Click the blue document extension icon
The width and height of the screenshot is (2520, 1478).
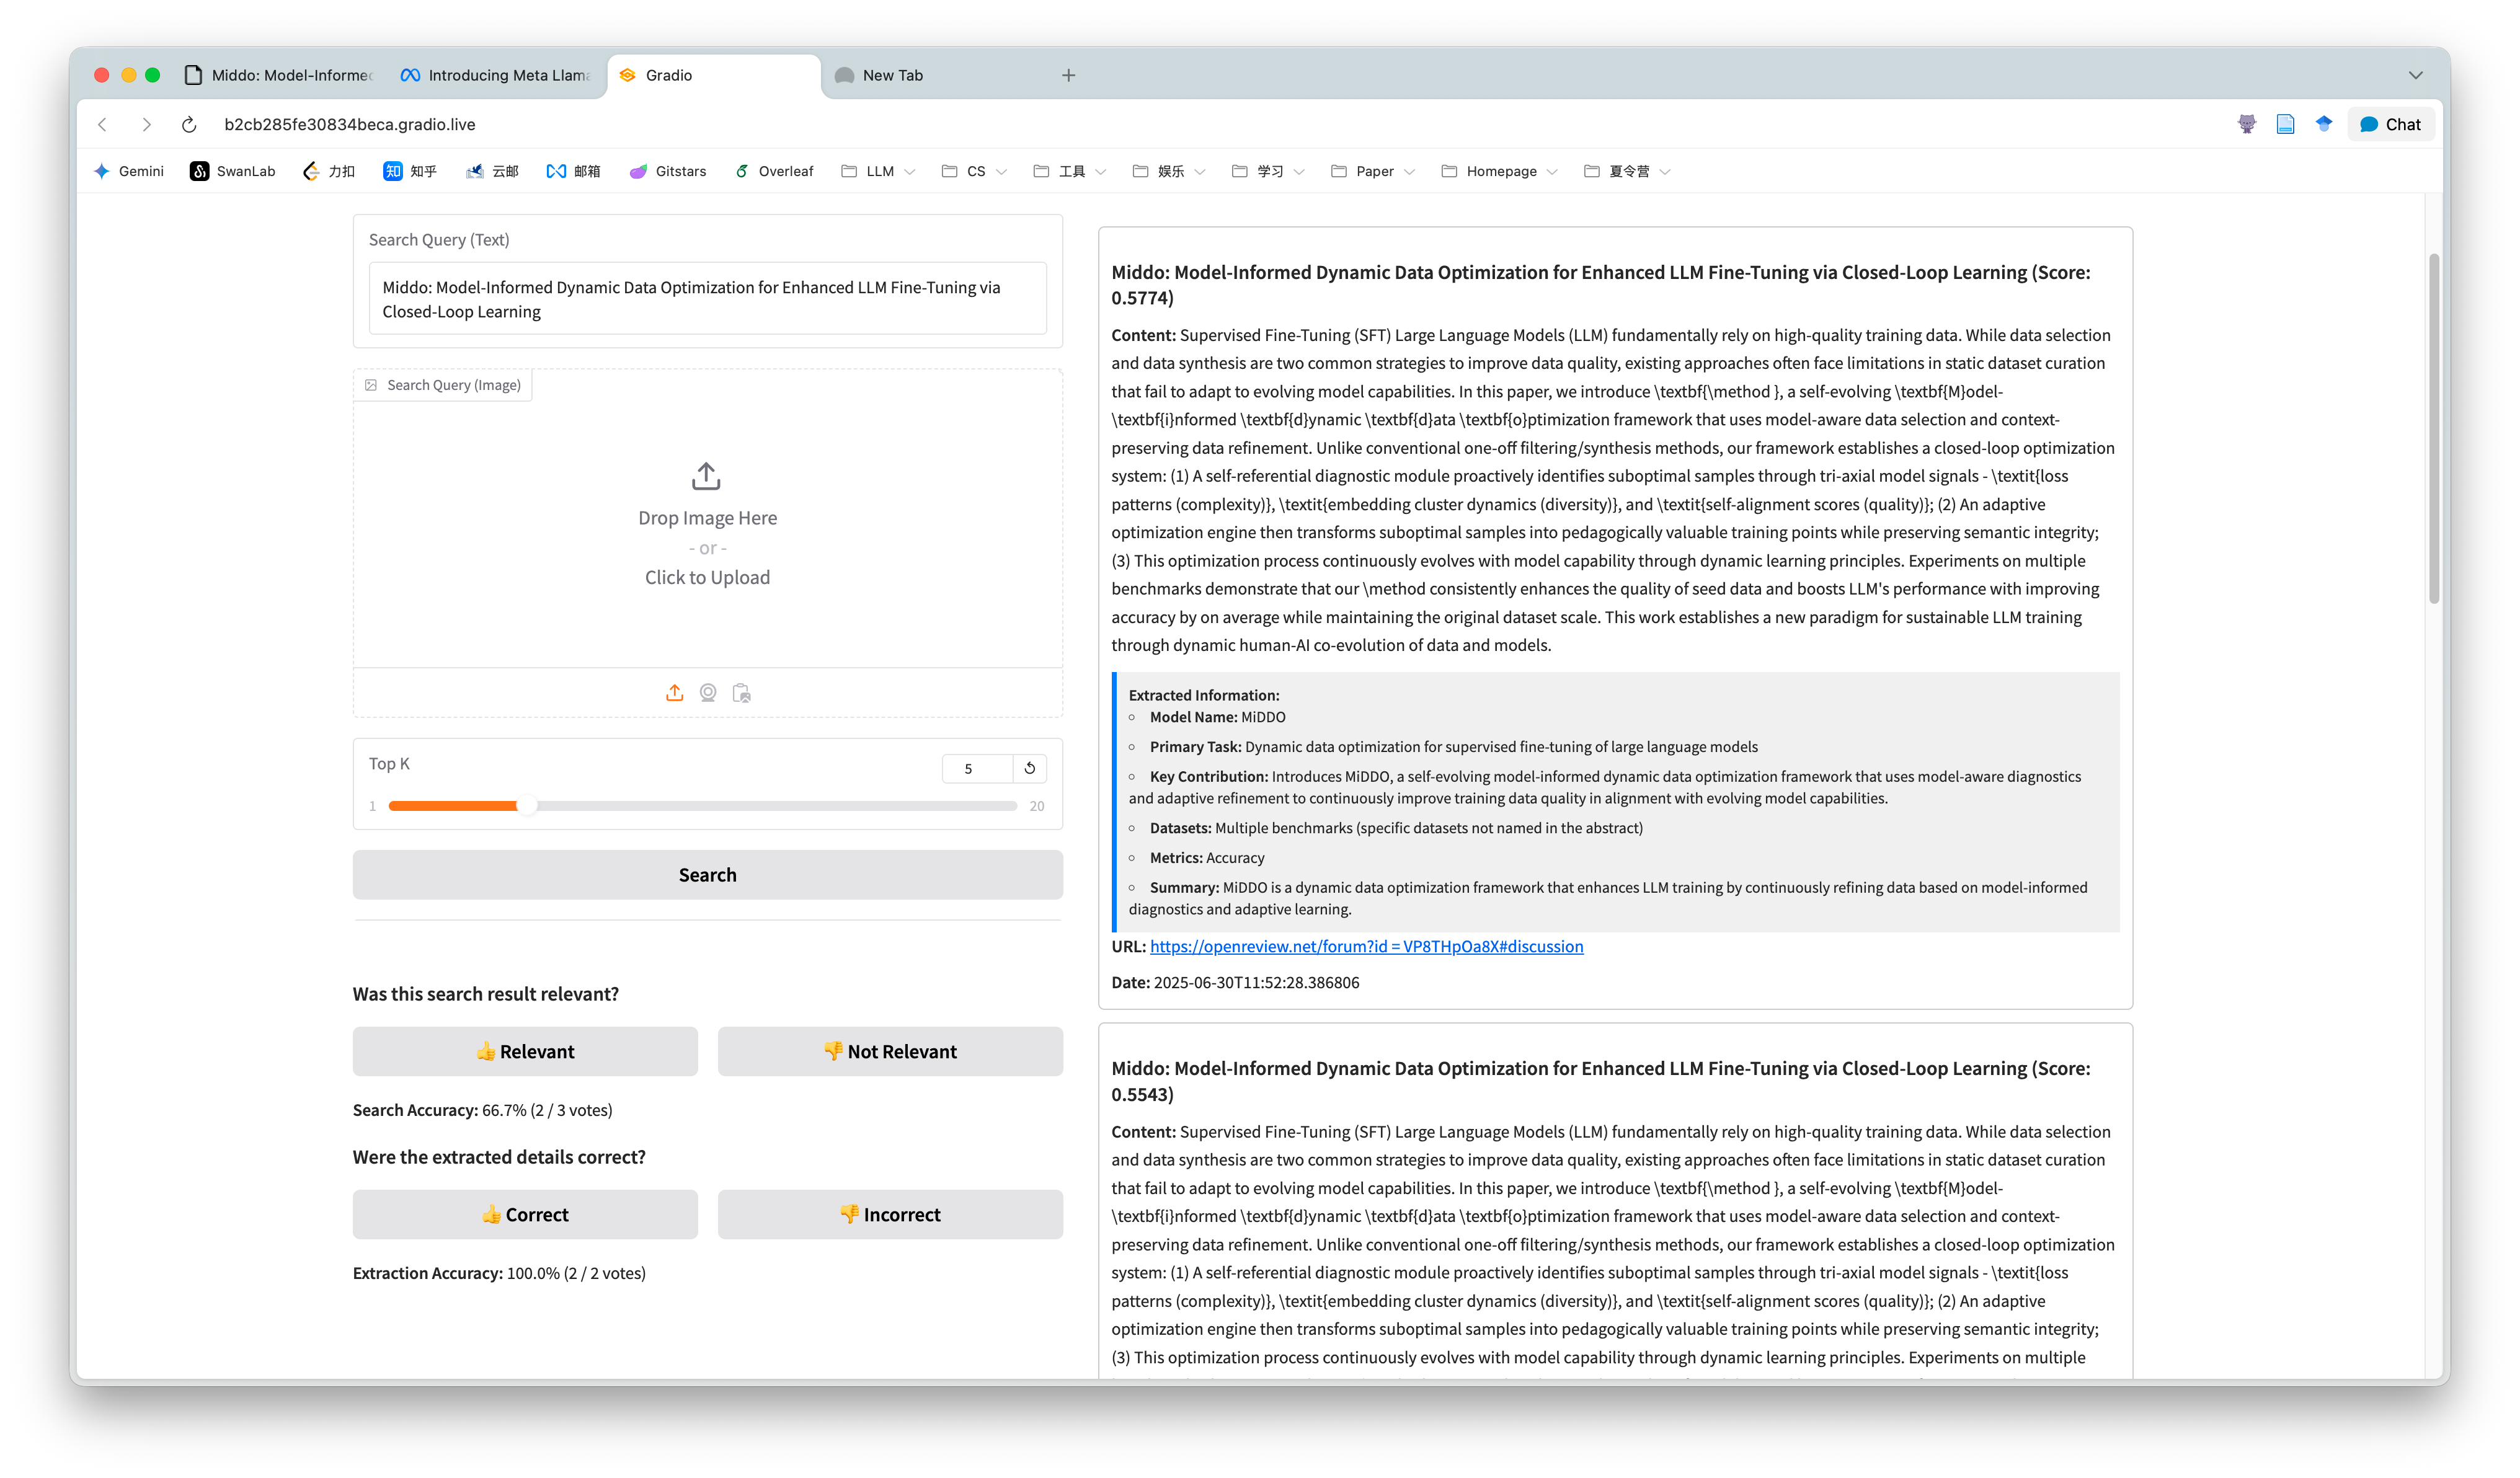(2285, 124)
